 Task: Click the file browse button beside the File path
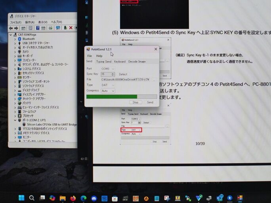(x=154, y=80)
